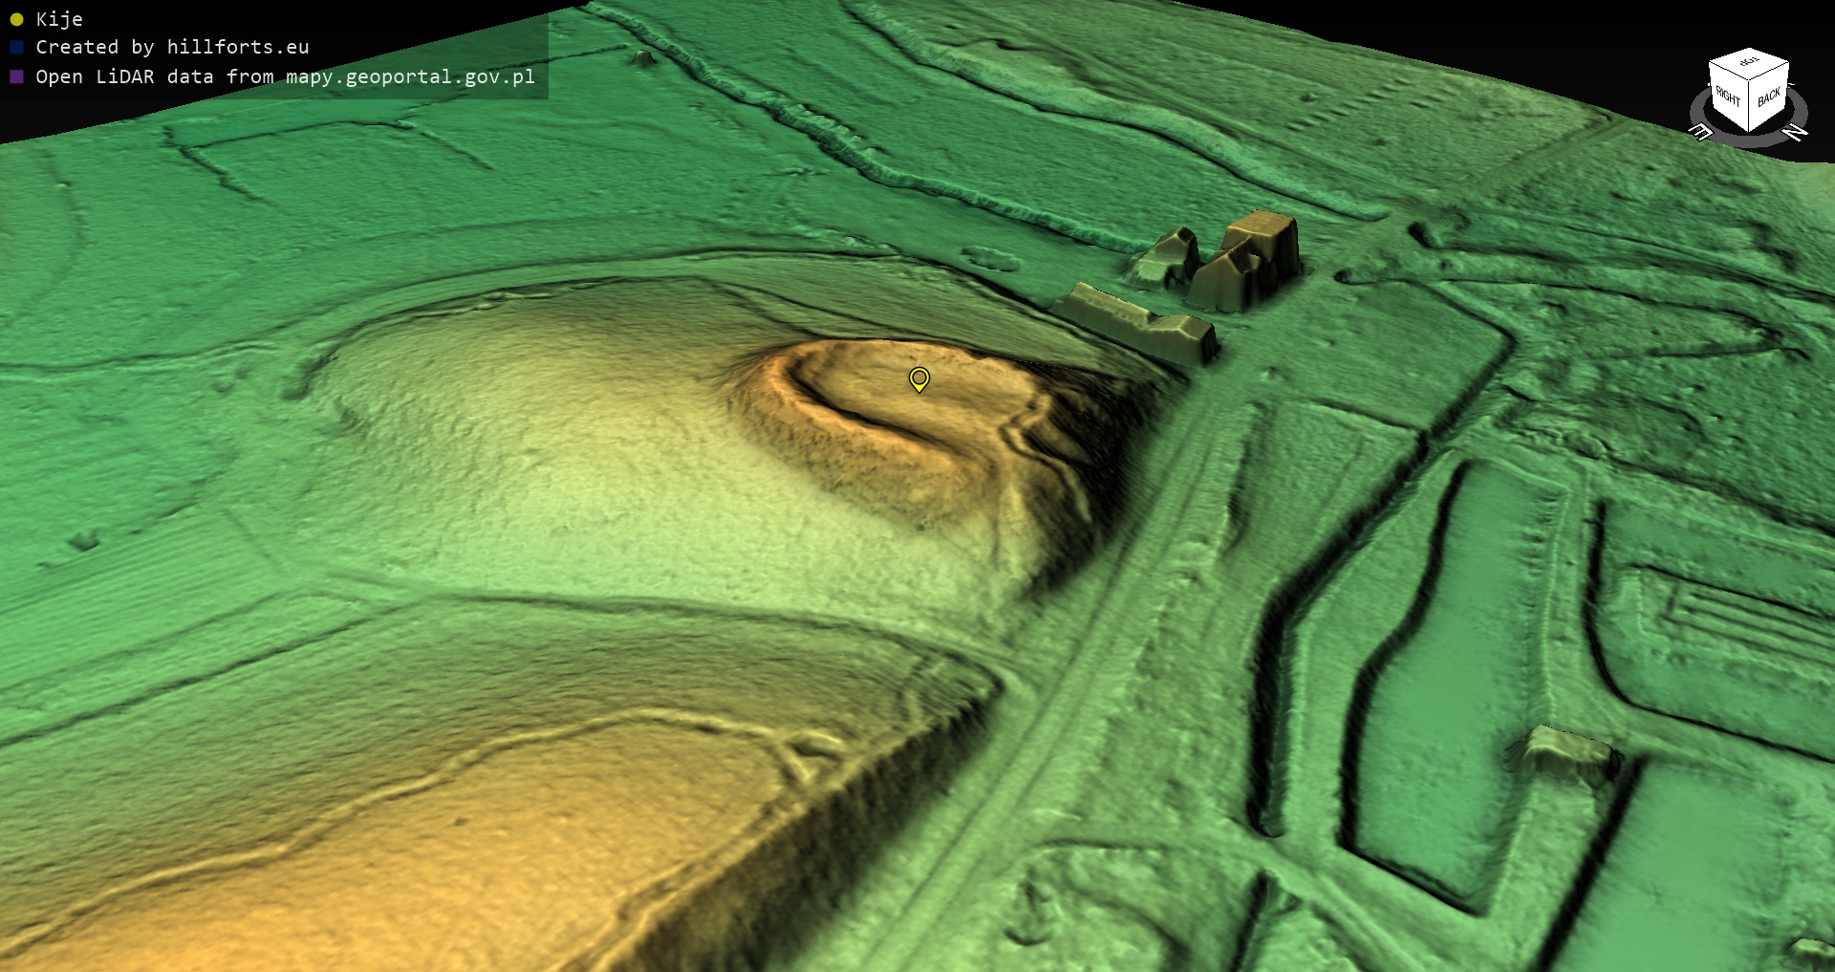This screenshot has height=972, width=1835.
Task: Click the E compass letter
Action: point(1701,132)
